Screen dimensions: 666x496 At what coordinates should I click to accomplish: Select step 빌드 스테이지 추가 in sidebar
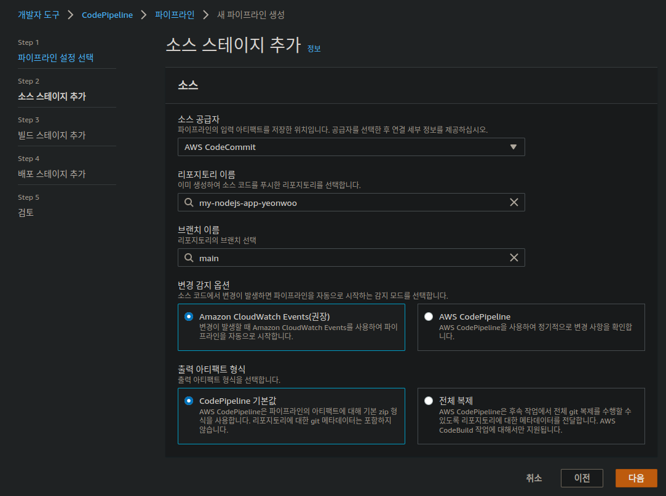[x=52, y=135]
